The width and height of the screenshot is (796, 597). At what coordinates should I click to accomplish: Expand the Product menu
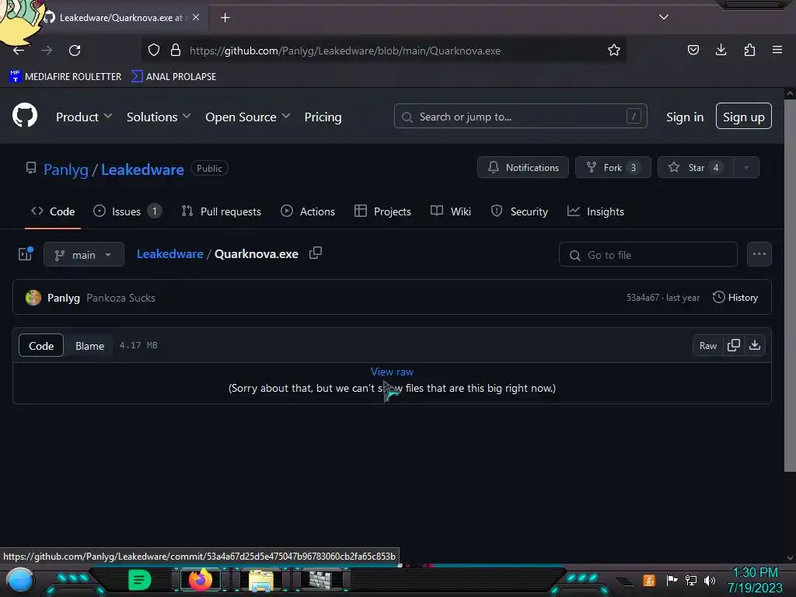pyautogui.click(x=84, y=117)
